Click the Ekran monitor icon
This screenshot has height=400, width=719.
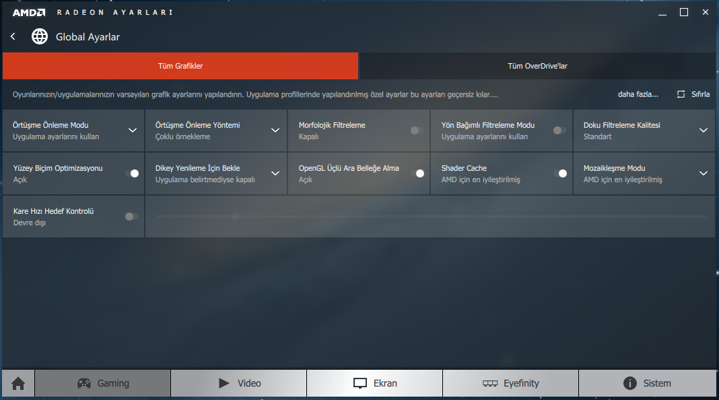coord(360,383)
